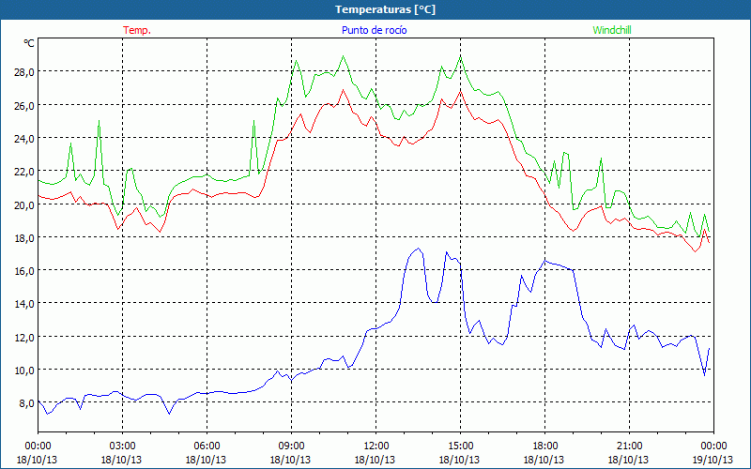Click the 24,0 y-axis value
Viewport: 751px width, 469px height.
23,138
